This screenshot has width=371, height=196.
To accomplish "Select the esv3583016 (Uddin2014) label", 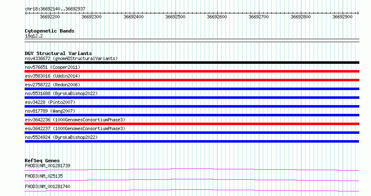I will click(x=53, y=76).
